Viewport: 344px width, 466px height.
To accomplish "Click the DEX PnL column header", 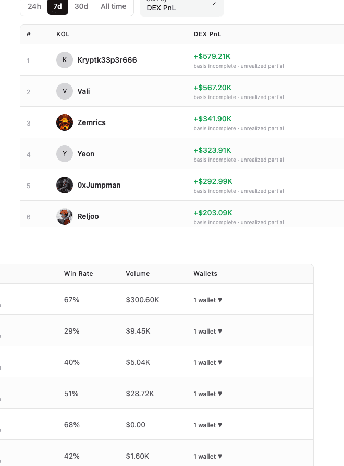I will point(207,34).
